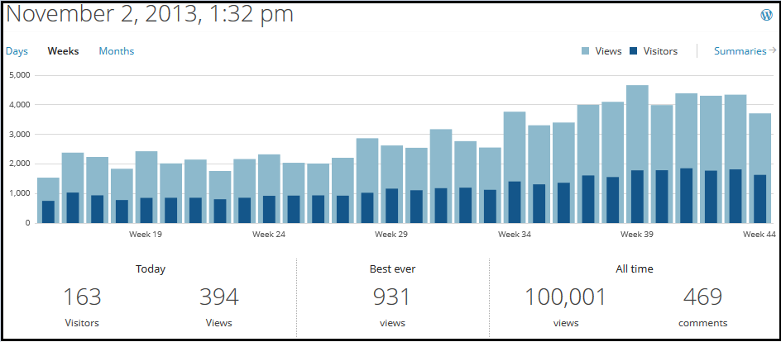Click the Week 34 visitors bar
Image resolution: width=781 pixels, height=342 pixels.
tap(515, 202)
